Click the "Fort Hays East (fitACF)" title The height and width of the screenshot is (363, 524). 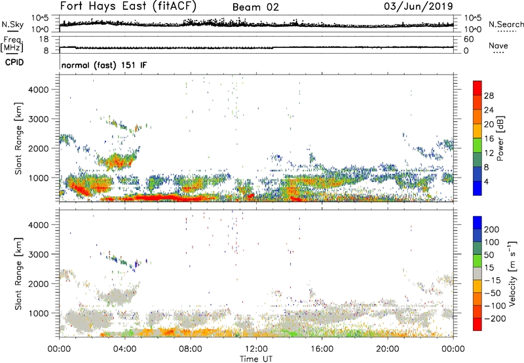[128, 7]
